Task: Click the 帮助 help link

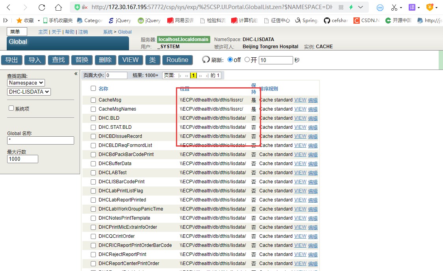Action: pyautogui.click(x=69, y=32)
